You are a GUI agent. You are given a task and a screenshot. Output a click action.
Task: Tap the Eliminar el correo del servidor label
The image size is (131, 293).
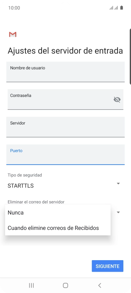click(x=36, y=202)
